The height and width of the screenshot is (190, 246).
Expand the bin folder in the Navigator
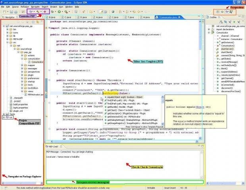(7, 29)
